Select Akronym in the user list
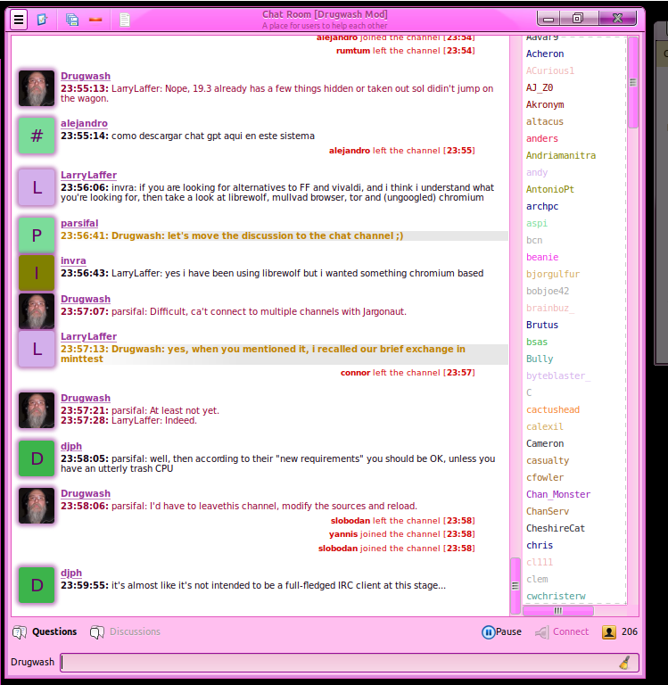668x685 pixels. [x=545, y=105]
